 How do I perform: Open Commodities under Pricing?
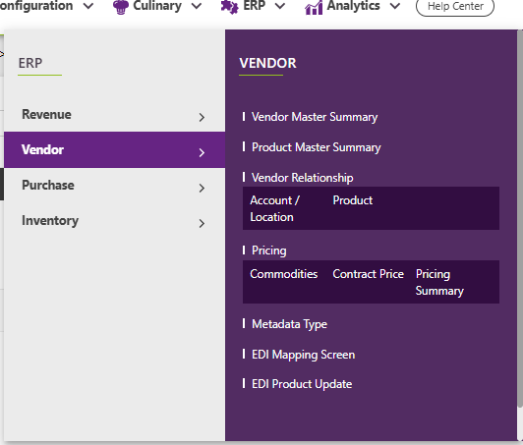pos(284,274)
